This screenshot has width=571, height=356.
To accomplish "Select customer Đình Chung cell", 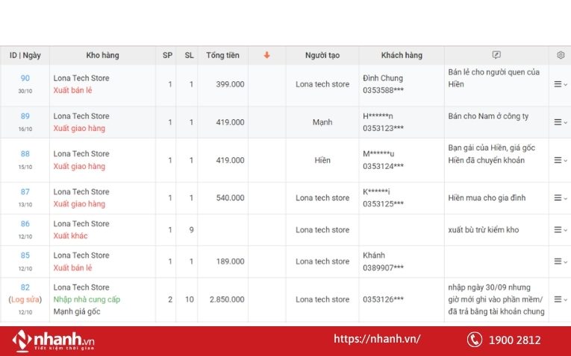I will point(382,78).
